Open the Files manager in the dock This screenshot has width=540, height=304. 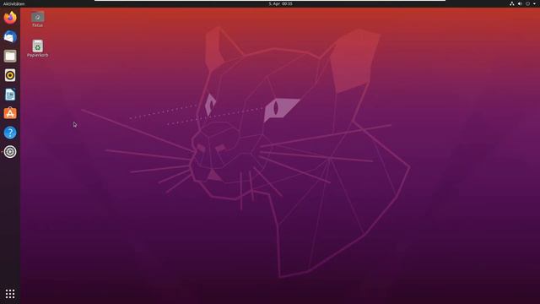(10, 56)
